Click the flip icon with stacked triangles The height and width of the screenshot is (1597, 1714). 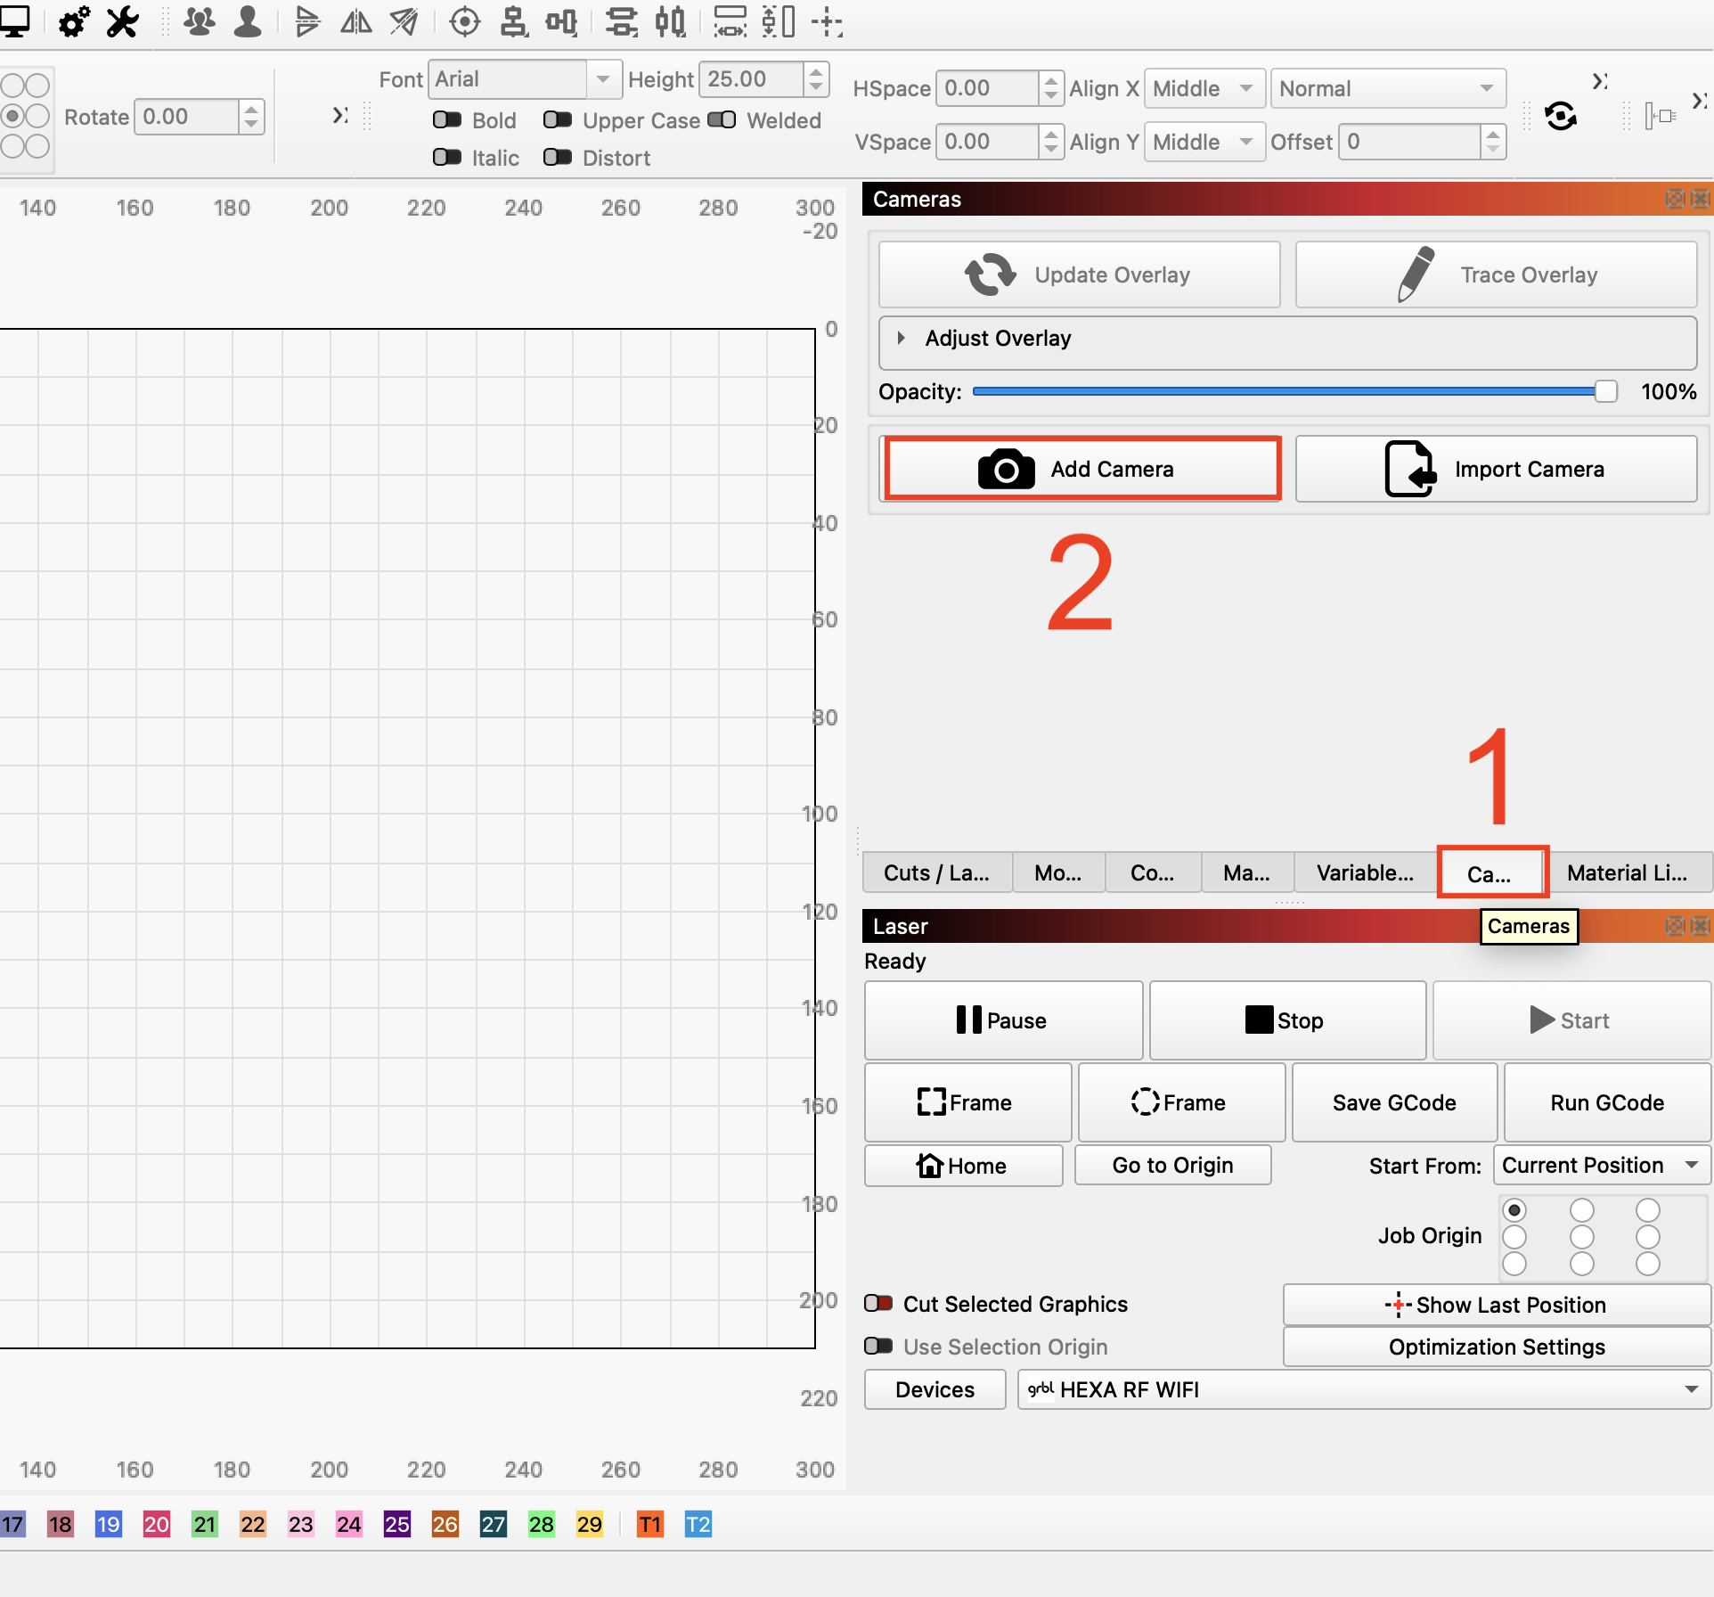(x=307, y=21)
